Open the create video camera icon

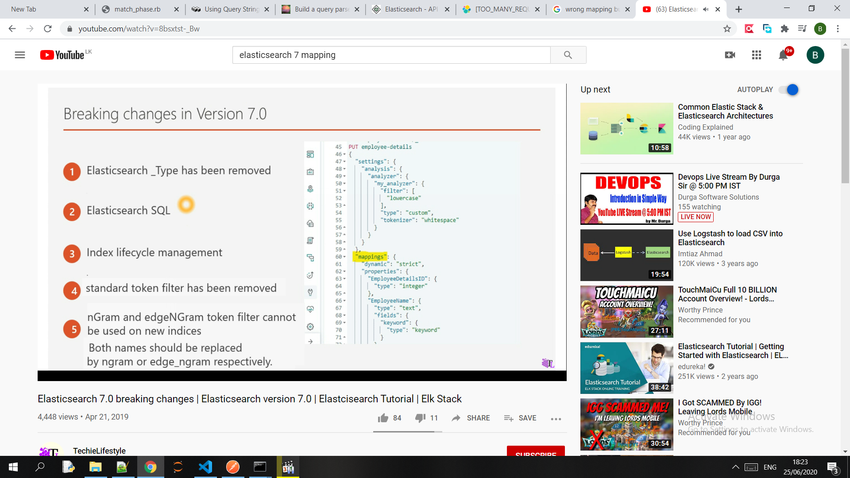coord(730,55)
